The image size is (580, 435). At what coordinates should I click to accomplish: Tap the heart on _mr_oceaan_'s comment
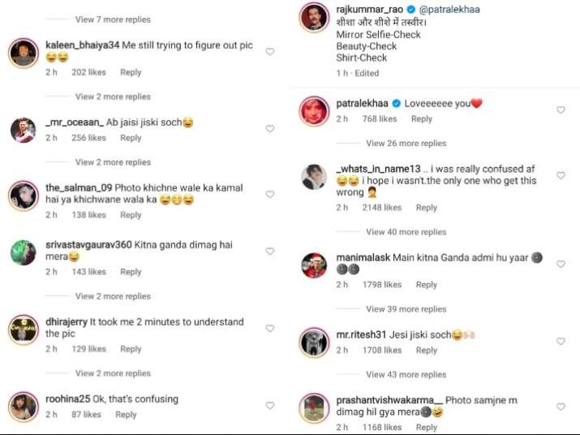[270, 128]
